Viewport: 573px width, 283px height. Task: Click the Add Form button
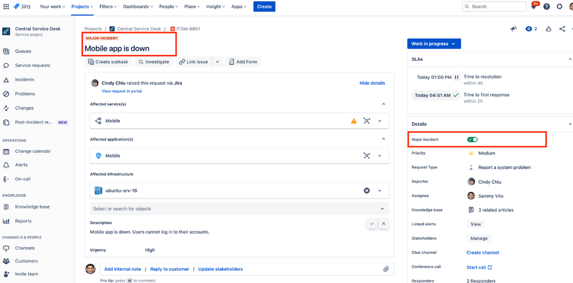point(243,62)
